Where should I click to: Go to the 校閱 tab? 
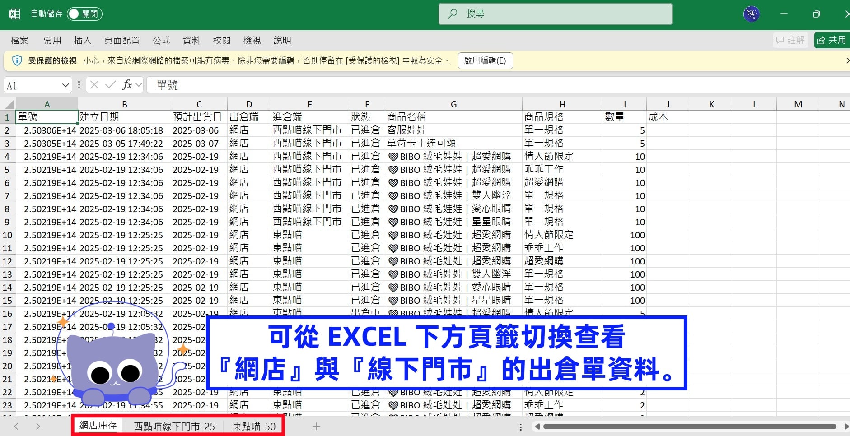222,41
